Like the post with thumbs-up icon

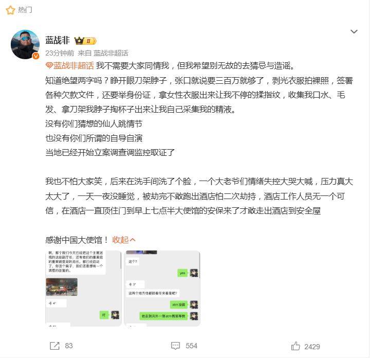point(295,346)
